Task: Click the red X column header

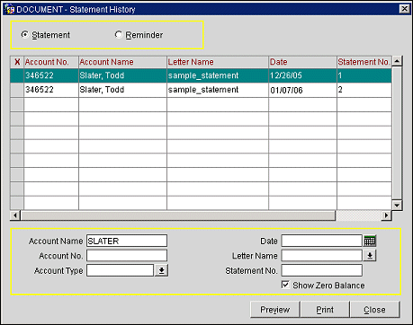Action: click(17, 62)
